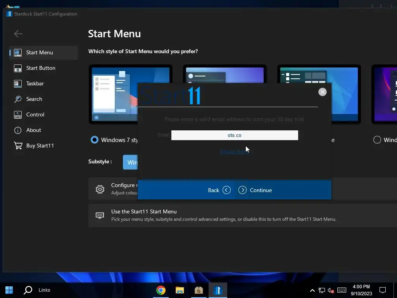Click the Continue circled arrow icon
397x298 pixels.
click(242, 190)
